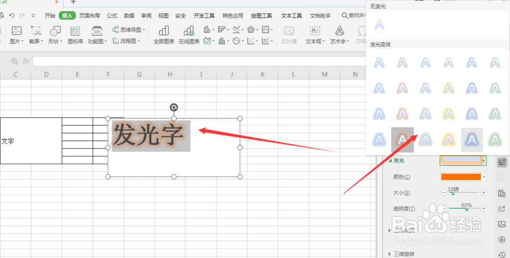This screenshot has height=258, width=510.
Task: Click the 功能图 function chart icon
Action: click(x=97, y=31)
